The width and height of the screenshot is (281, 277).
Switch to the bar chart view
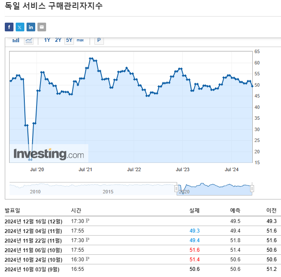coord(16,41)
